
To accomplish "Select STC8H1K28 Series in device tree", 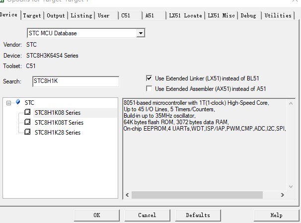I will coord(58,133).
